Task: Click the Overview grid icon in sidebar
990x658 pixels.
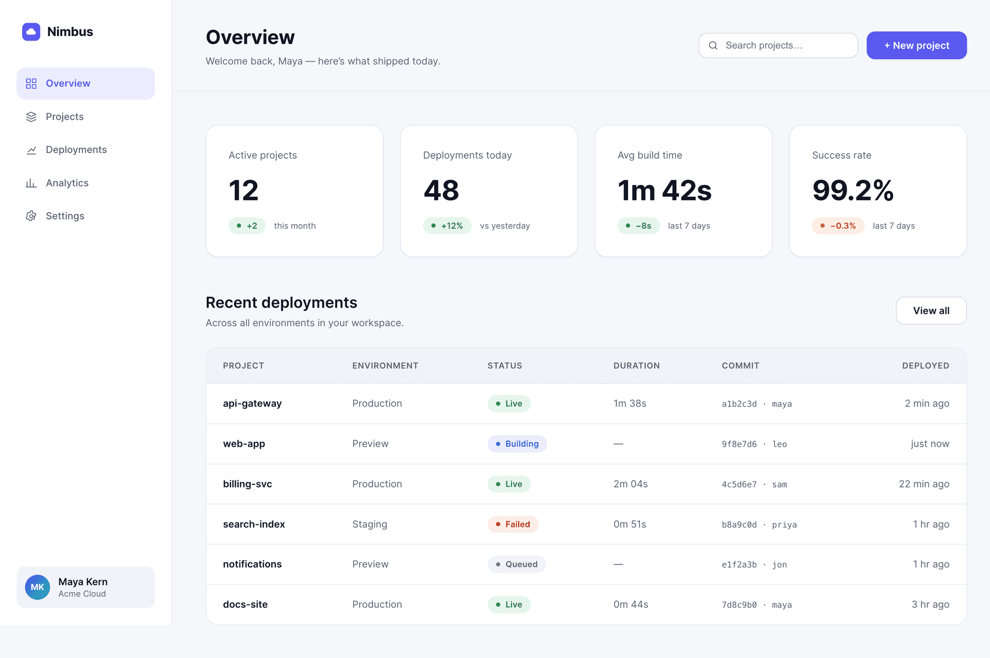Action: point(31,83)
